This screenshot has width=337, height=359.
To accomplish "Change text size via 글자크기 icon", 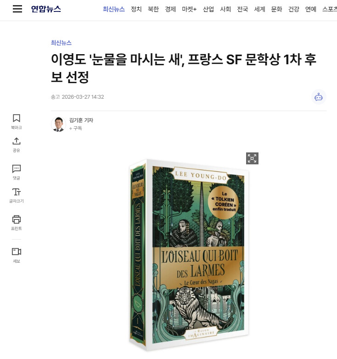I will (x=16, y=195).
